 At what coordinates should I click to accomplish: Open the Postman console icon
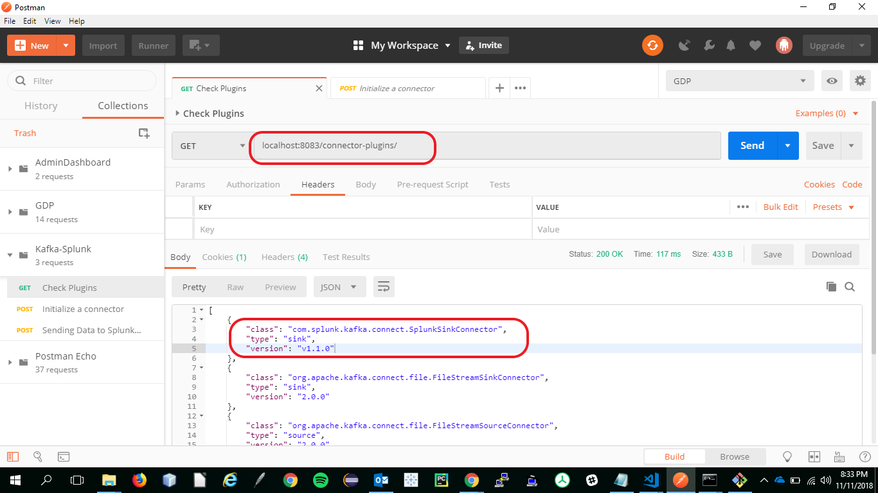coord(64,456)
